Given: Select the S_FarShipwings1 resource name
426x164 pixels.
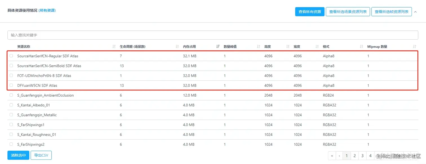Looking at the screenshot, I should pos(31,125).
